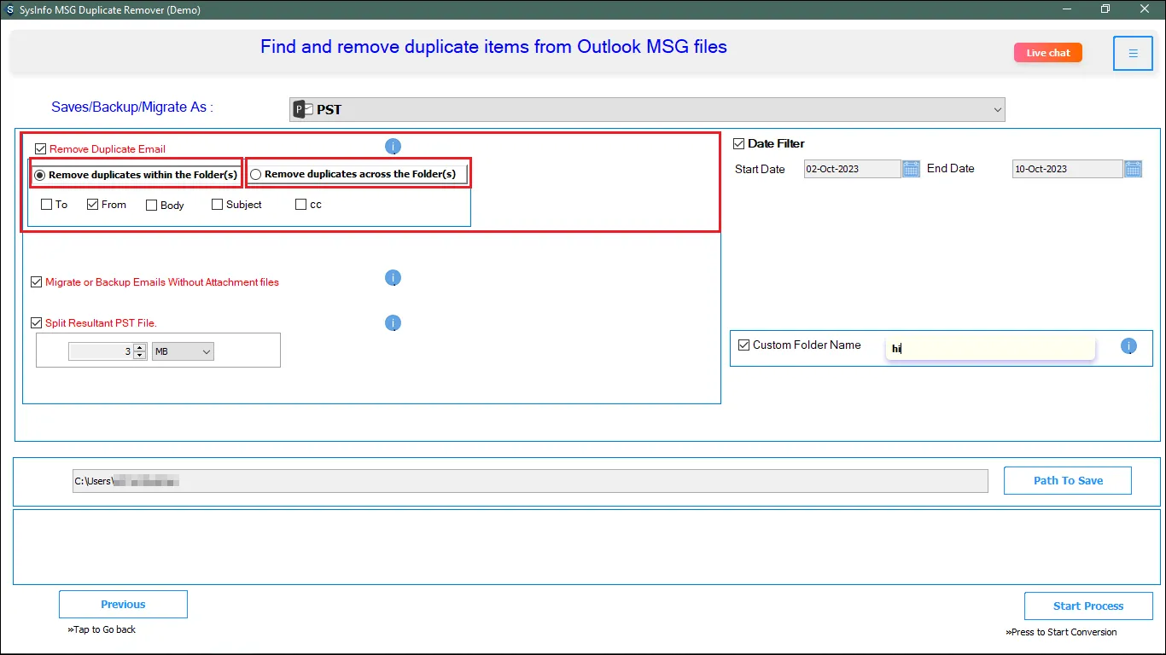Image resolution: width=1166 pixels, height=655 pixels.
Task: Increase split size with up arrow
Action: click(x=140, y=347)
